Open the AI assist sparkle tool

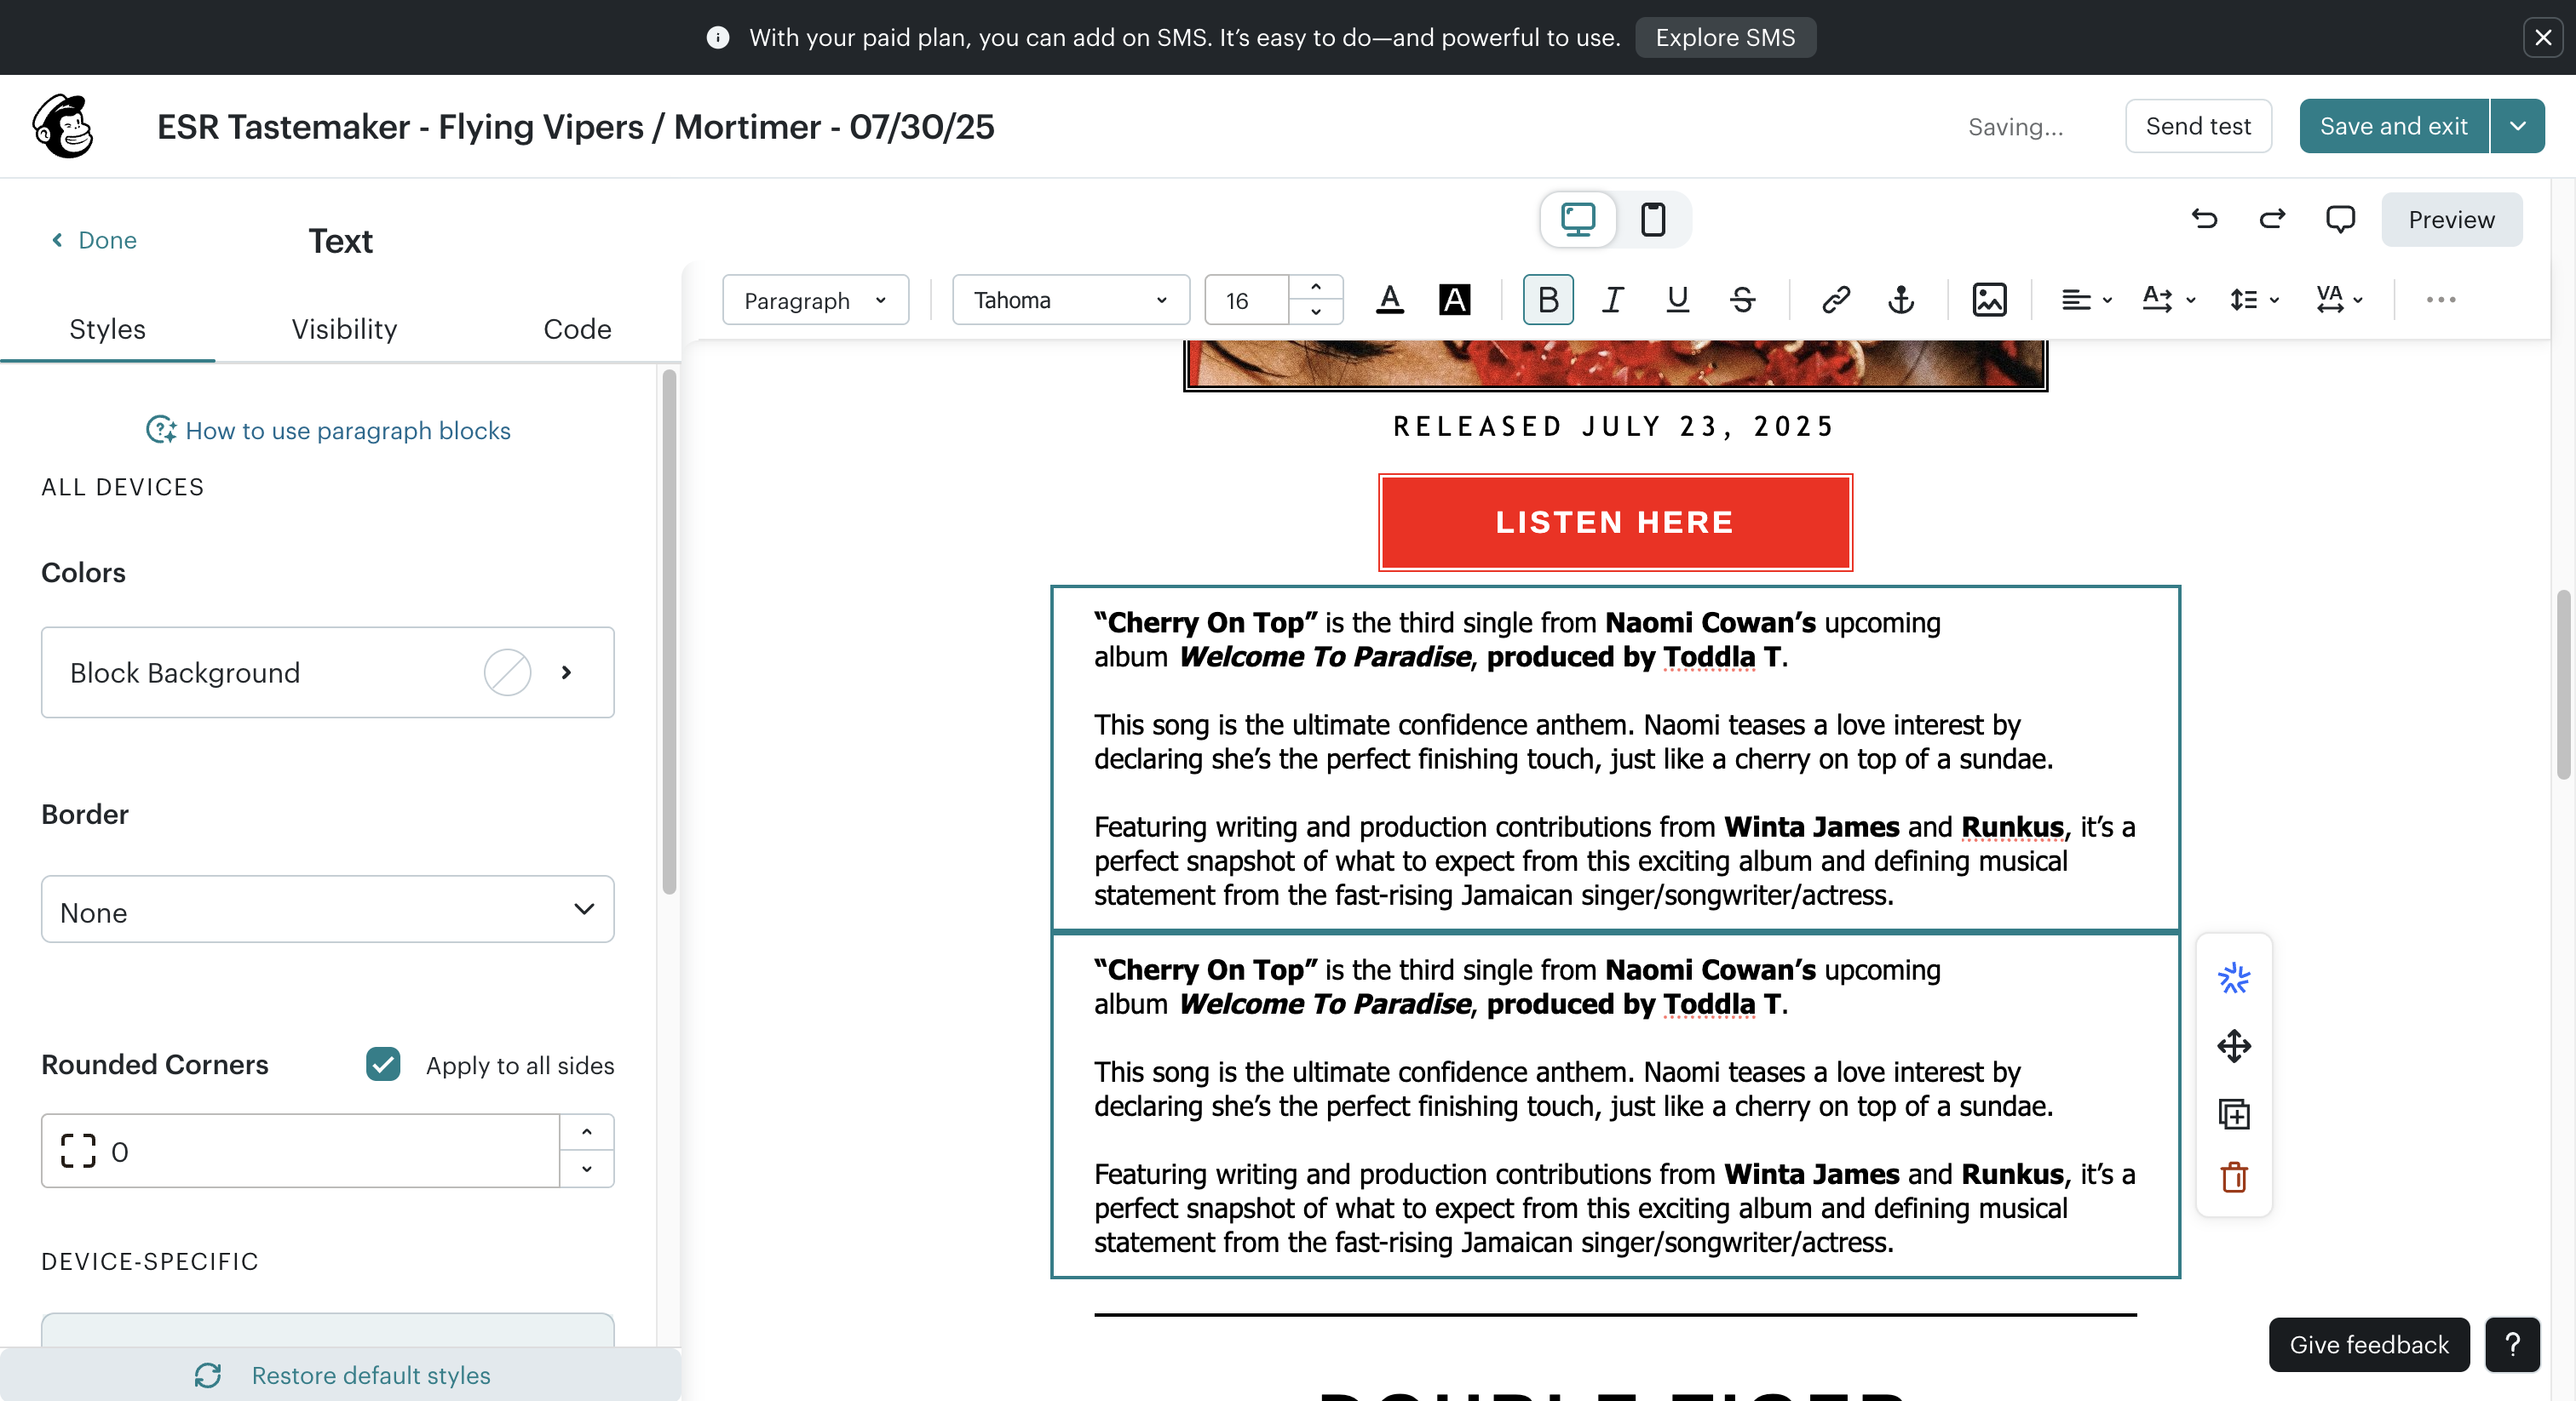click(2234, 977)
